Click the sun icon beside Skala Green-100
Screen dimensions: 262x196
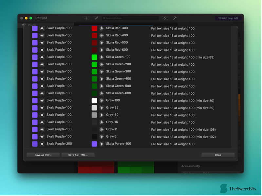tap(102, 57)
